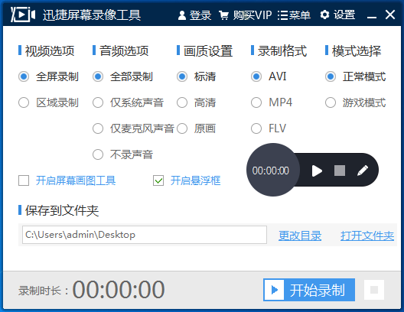Select 仅麦克风声音 audio option
Screen dimensions: 404x312
[133, 128]
